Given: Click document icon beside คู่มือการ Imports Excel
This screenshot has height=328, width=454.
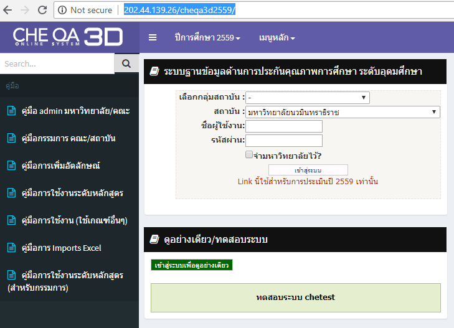Looking at the screenshot, I should 11,248.
